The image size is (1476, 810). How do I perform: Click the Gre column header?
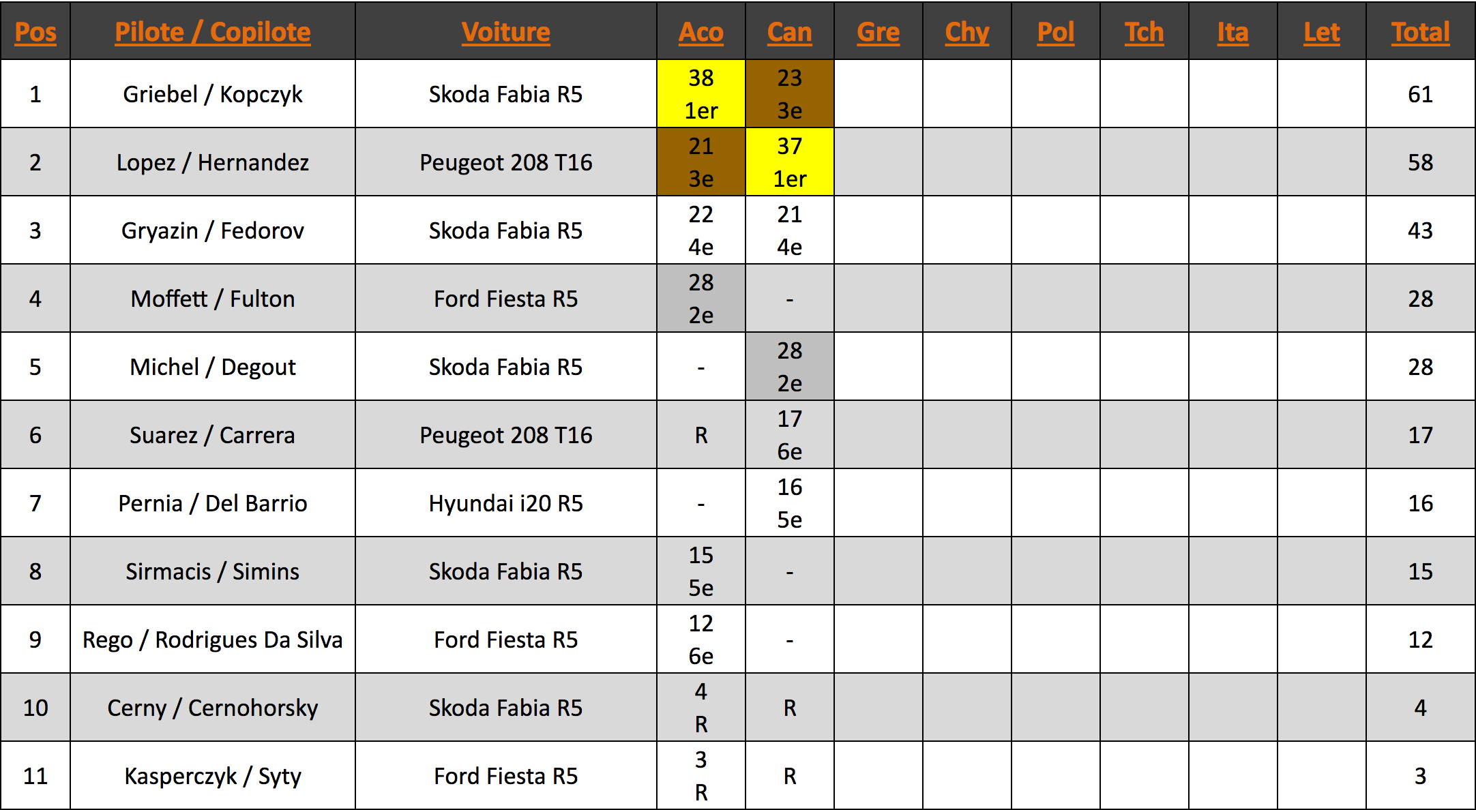(879, 32)
